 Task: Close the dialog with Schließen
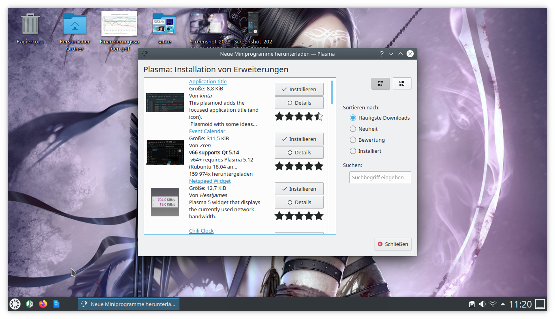[393, 244]
